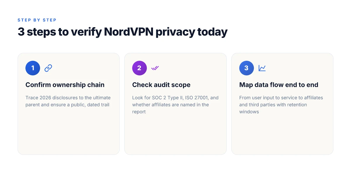Select the blue number 3 circle badge
Image resolution: width=351 pixels, height=187 pixels.
click(x=247, y=68)
